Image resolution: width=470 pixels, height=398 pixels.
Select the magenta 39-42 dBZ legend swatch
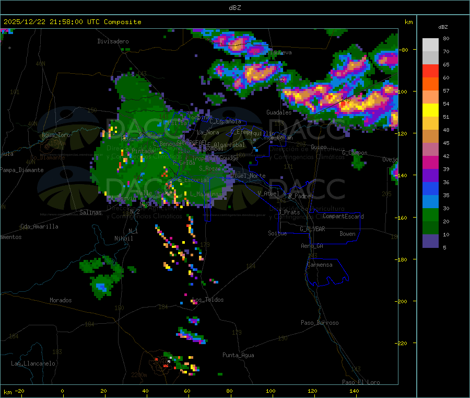[x=430, y=162]
